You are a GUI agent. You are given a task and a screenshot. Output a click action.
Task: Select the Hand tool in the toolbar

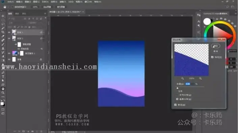click(x=3, y=89)
